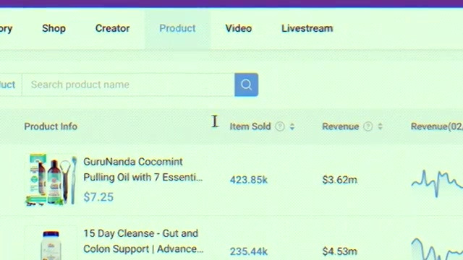Sort by Revenue arrows
463x260 pixels.
[x=380, y=126]
